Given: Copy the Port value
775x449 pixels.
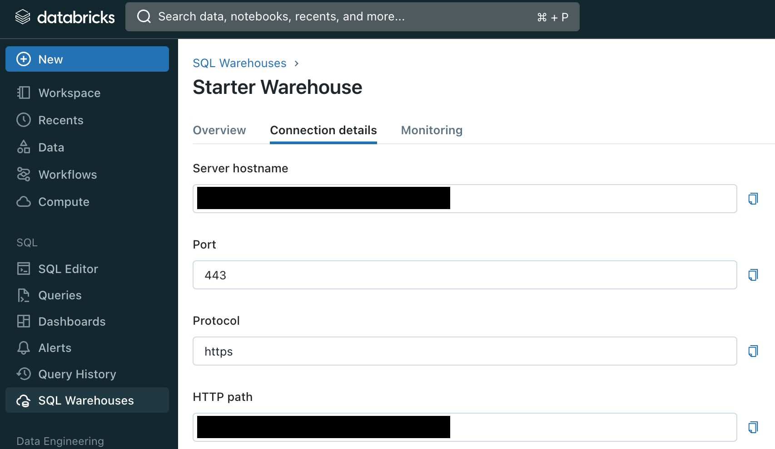Looking at the screenshot, I should point(753,275).
